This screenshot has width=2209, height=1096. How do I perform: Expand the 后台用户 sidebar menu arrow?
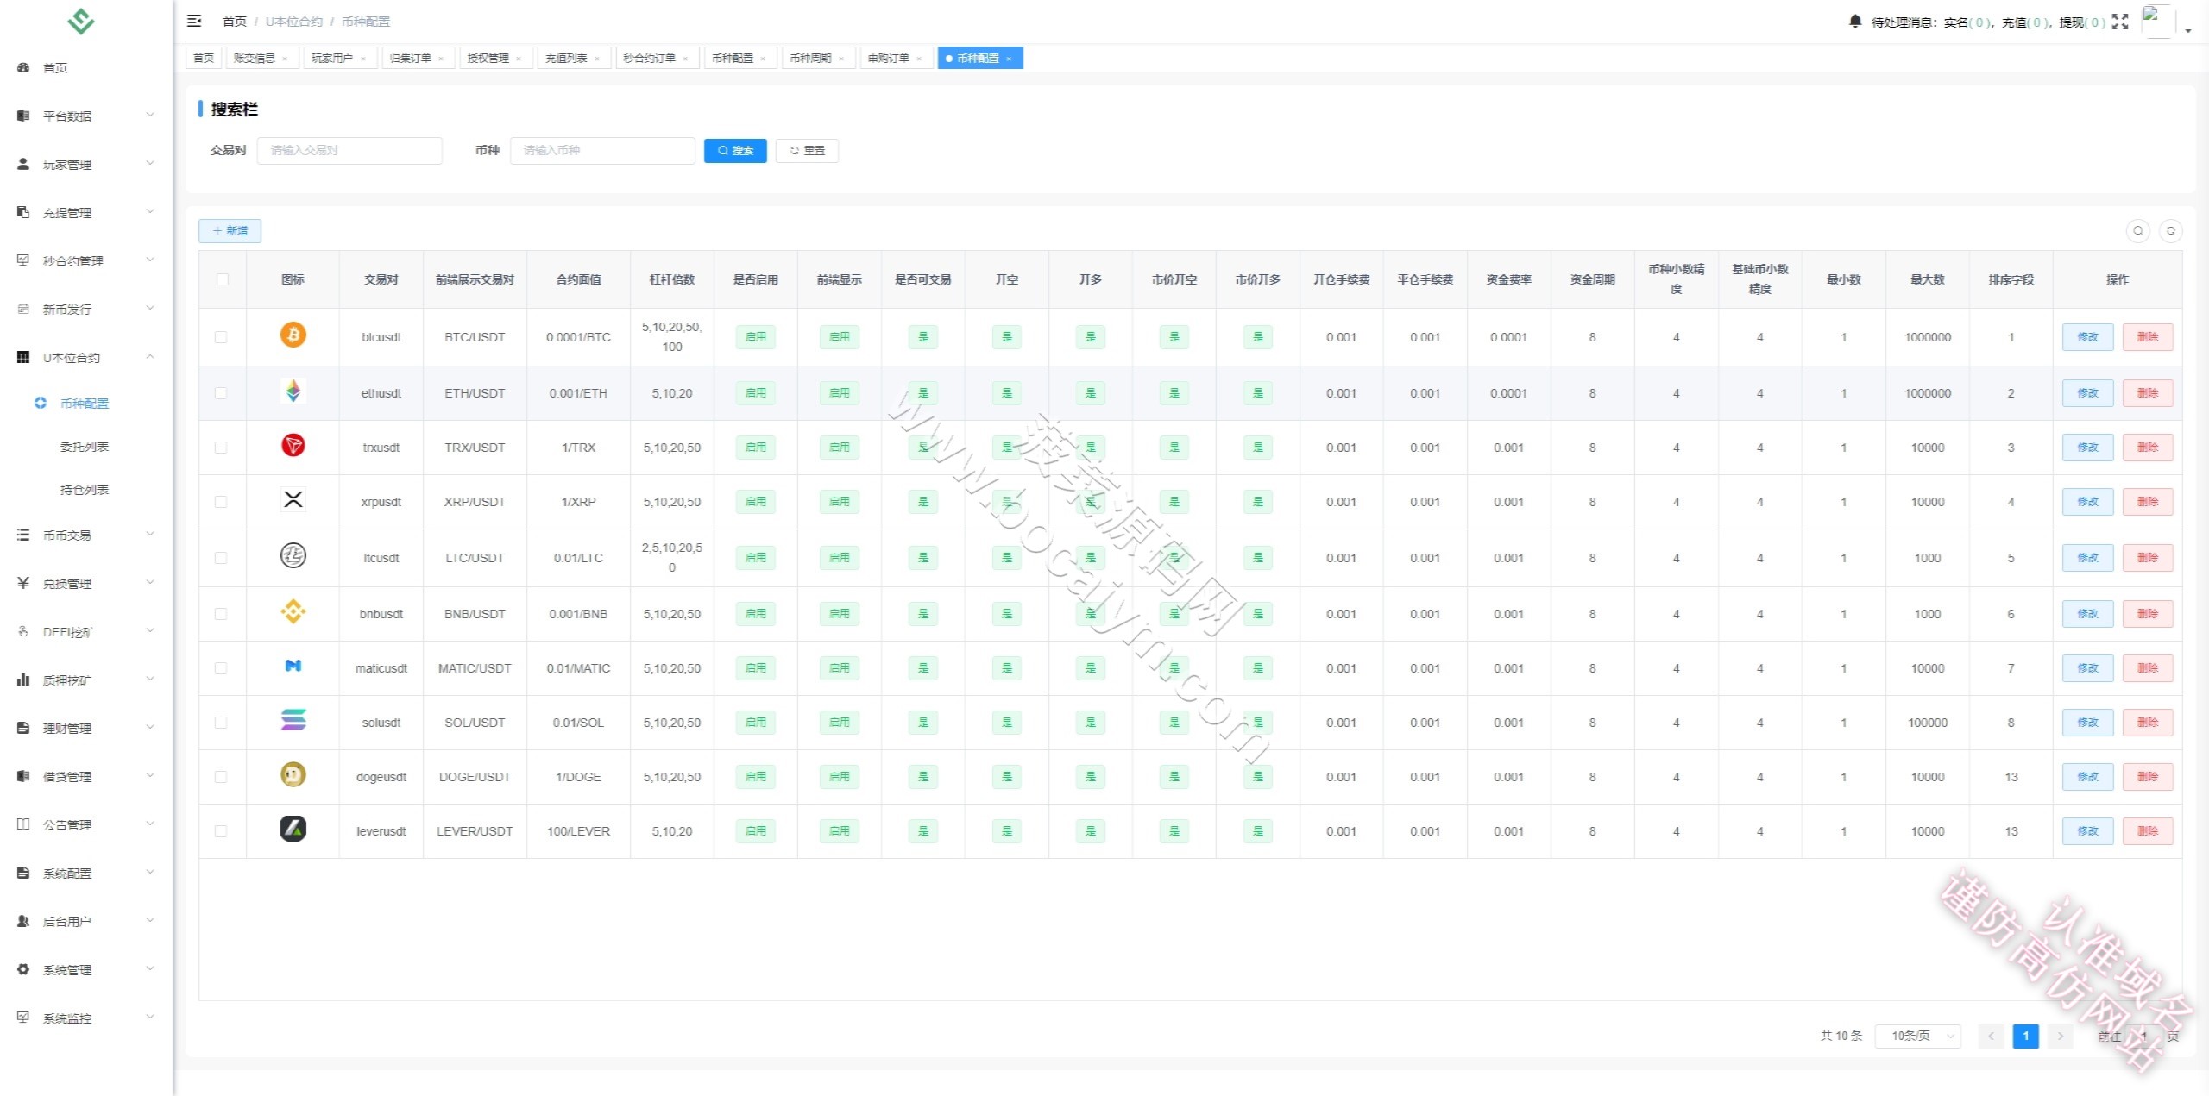coord(150,921)
